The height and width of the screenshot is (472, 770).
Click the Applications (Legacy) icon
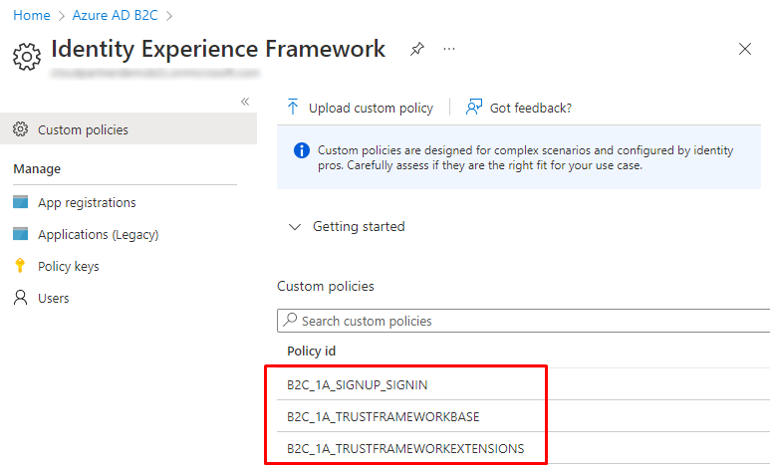tap(21, 234)
